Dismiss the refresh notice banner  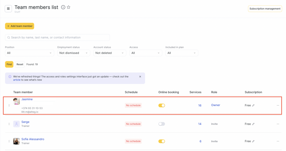[x=140, y=76]
